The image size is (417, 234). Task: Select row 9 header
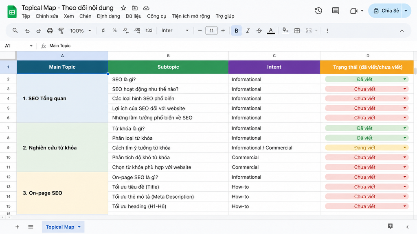[8, 147]
